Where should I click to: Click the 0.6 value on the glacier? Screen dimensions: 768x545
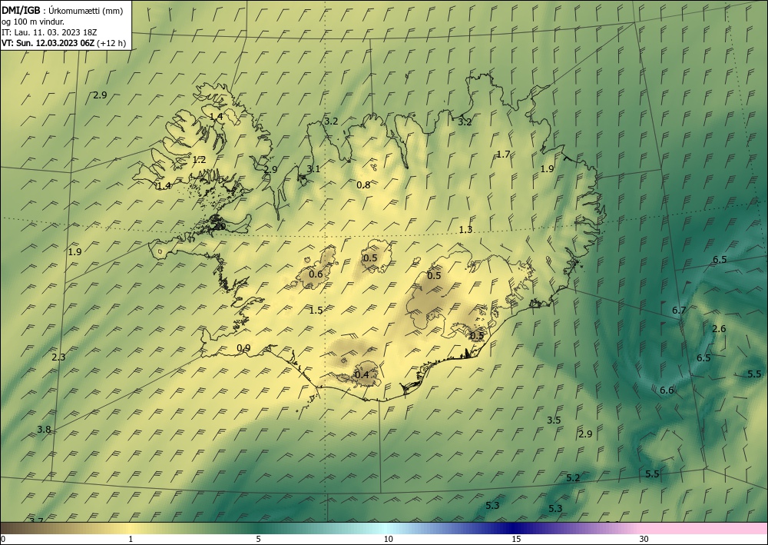click(316, 274)
